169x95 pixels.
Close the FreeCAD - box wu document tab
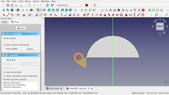coord(92,89)
